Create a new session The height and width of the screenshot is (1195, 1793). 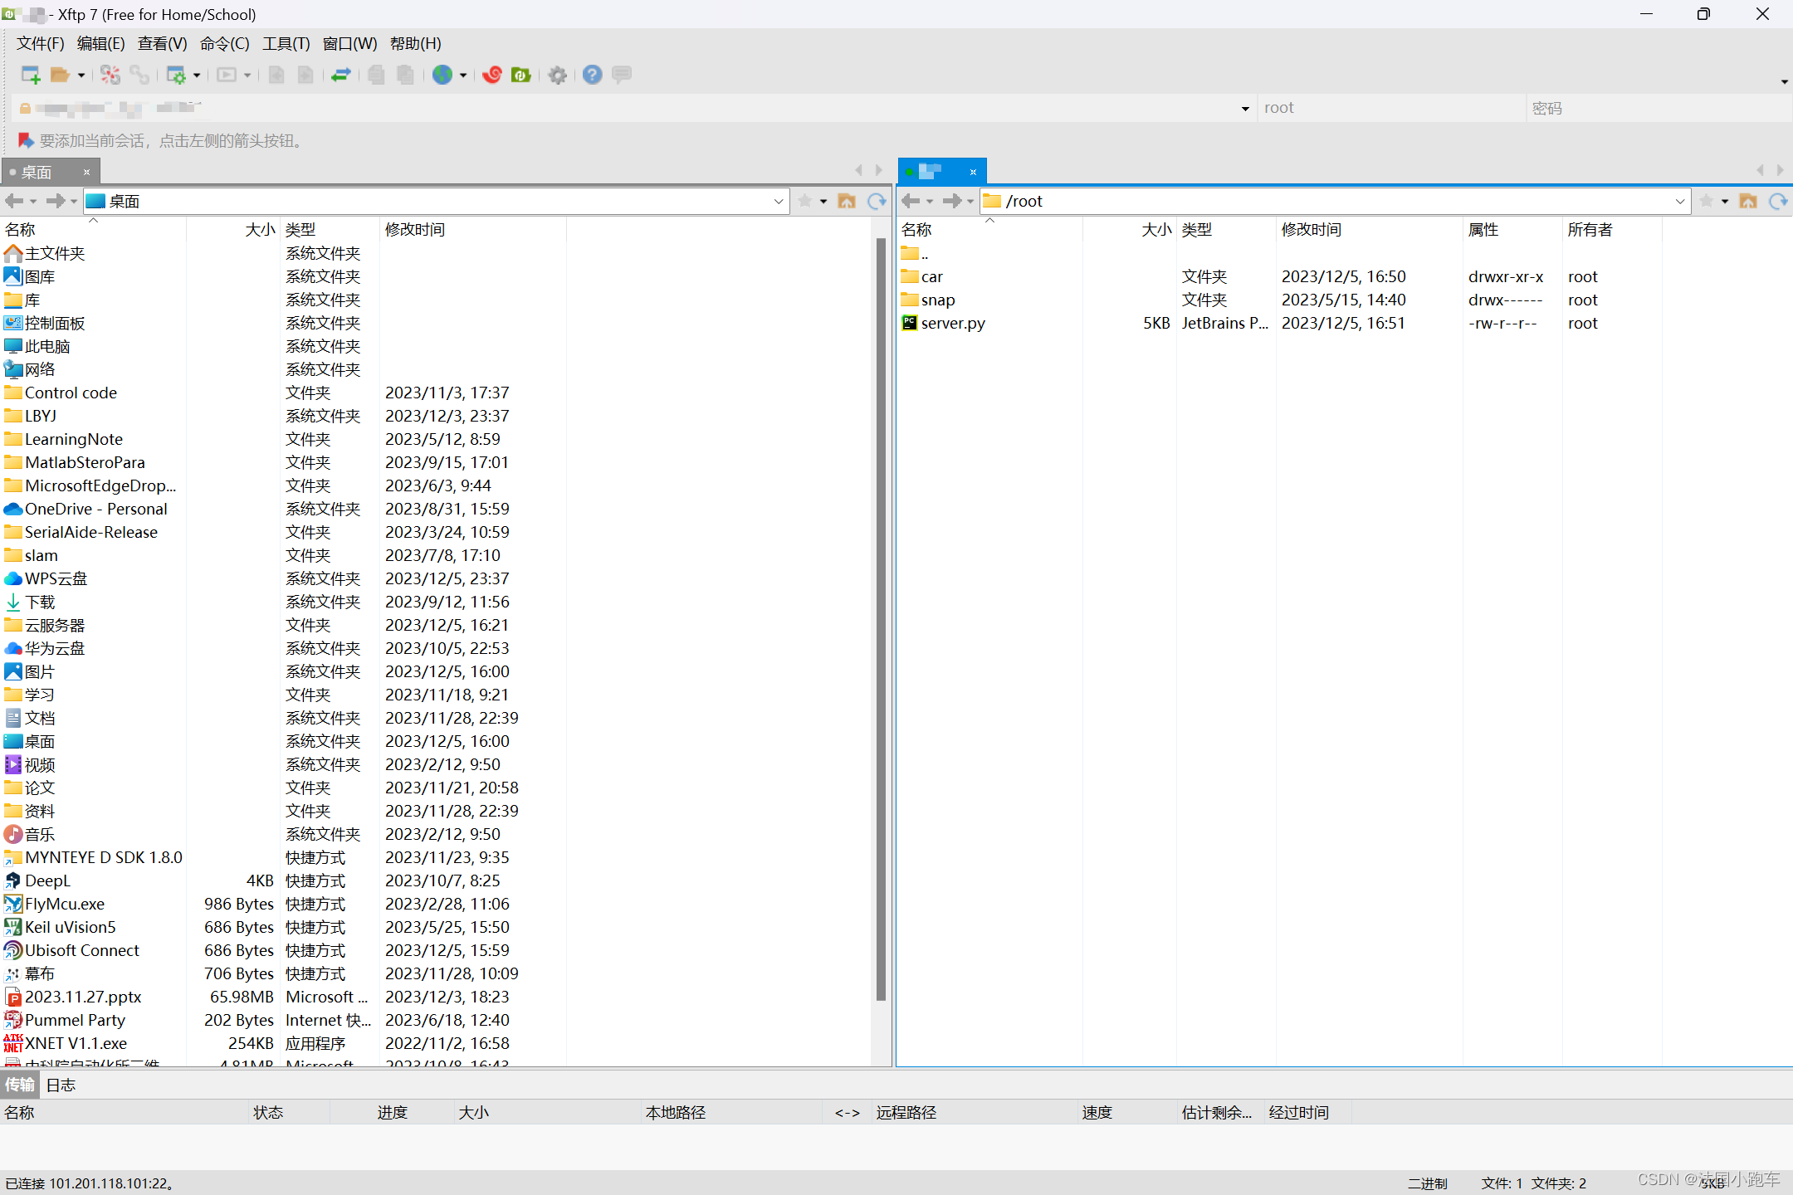pyautogui.click(x=30, y=75)
